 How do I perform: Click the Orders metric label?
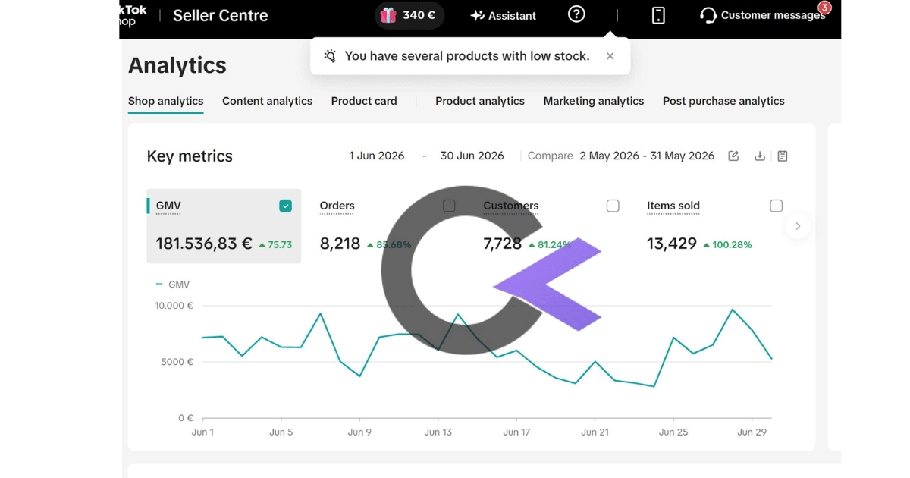[x=337, y=206]
